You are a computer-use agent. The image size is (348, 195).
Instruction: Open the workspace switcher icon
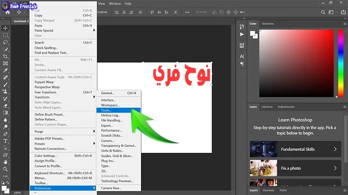(331, 13)
